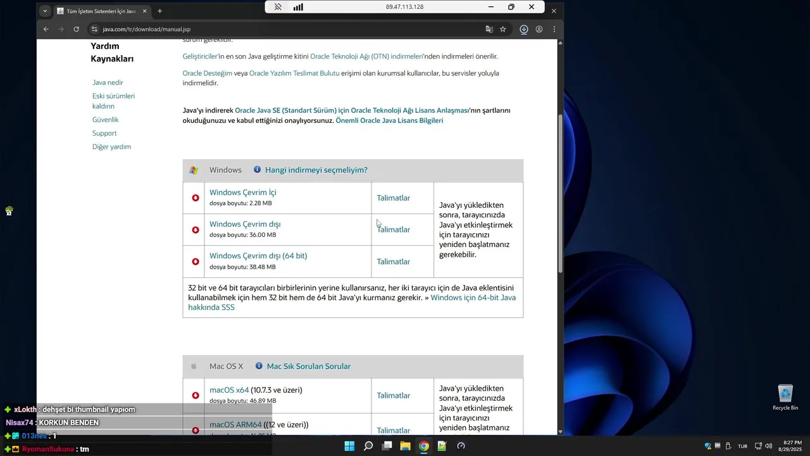Open taskbar Search
Viewport: 810px width, 456px height.
point(368,446)
